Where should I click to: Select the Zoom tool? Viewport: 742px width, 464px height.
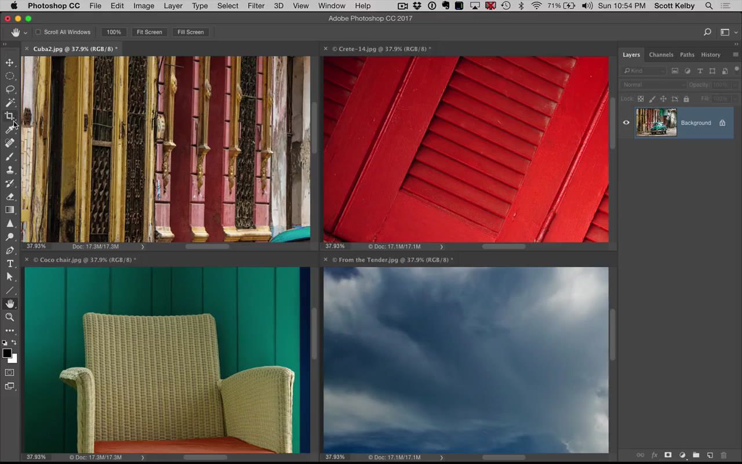coord(9,317)
